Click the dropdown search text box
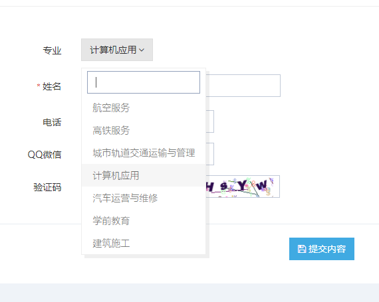The width and height of the screenshot is (379, 302). (144, 82)
